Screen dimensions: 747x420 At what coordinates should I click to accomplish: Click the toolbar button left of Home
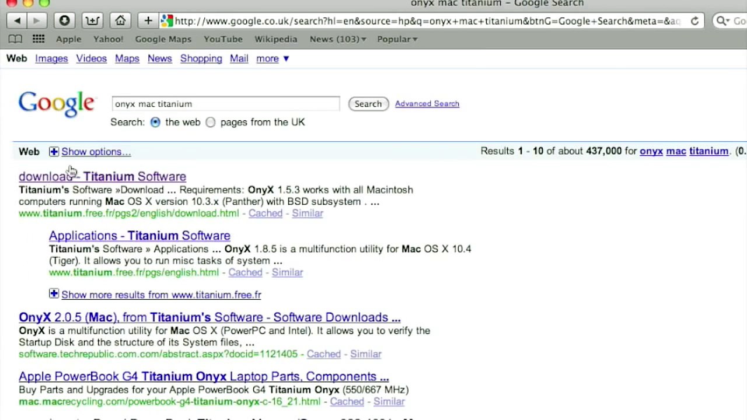point(92,21)
